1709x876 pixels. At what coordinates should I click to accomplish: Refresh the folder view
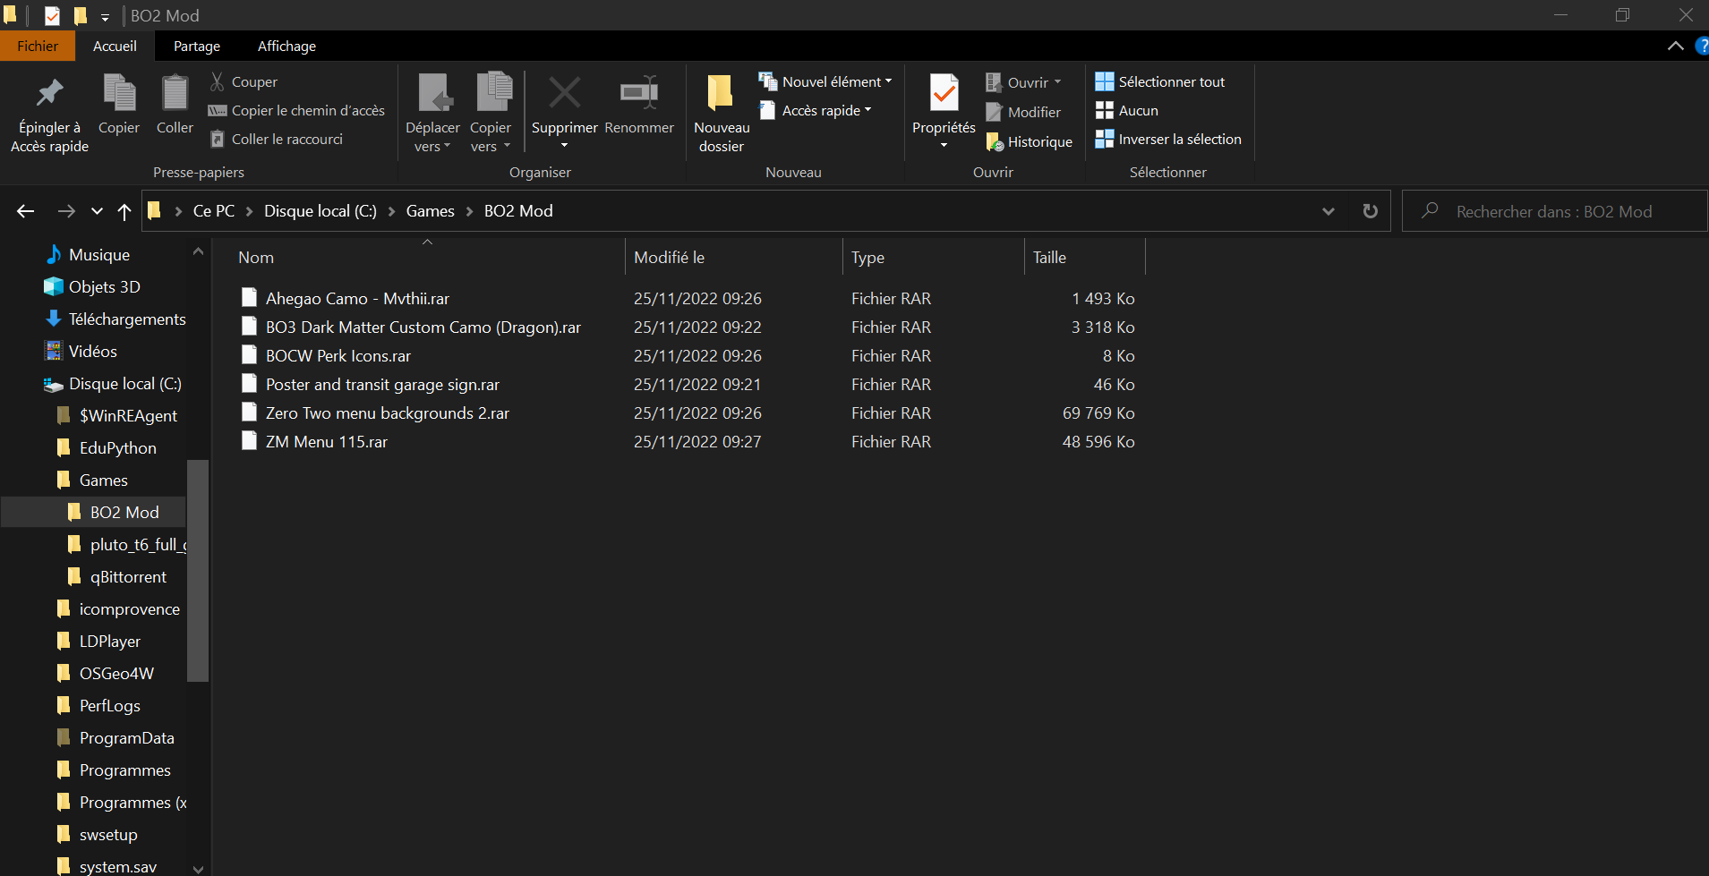click(x=1370, y=211)
